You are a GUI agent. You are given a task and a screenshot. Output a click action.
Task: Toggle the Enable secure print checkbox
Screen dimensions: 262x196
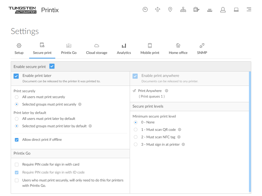[x=52, y=66]
